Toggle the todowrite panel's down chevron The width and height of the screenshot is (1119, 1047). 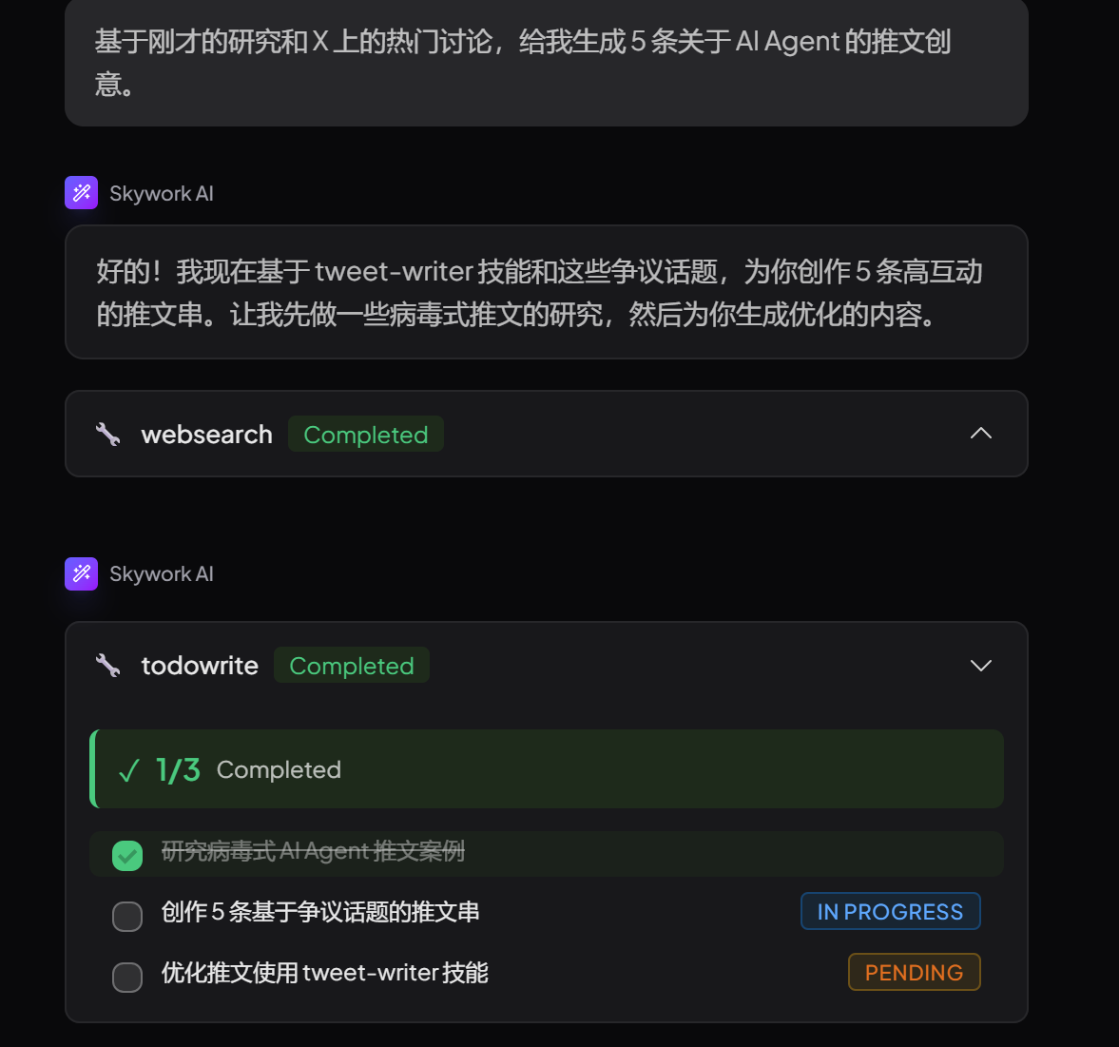pos(980,666)
